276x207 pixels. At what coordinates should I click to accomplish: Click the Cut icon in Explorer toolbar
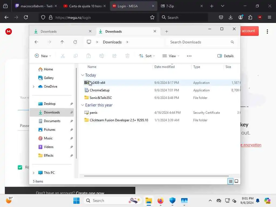[63, 56]
